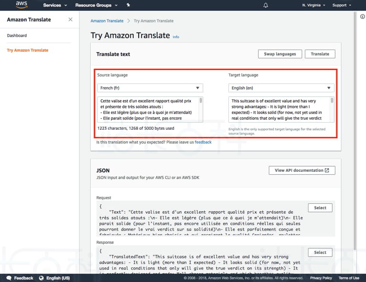The image size is (366, 282).
Task: Open the Services menu
Action: [55, 5]
